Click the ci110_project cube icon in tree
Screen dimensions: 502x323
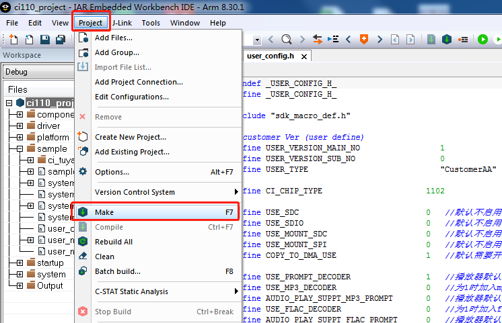click(20, 103)
